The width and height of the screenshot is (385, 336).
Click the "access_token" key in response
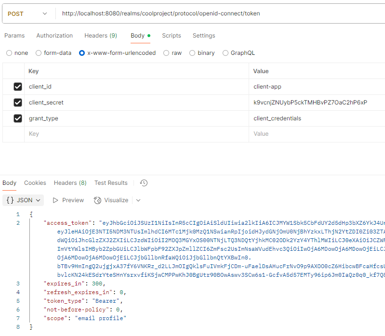(x=67, y=223)
